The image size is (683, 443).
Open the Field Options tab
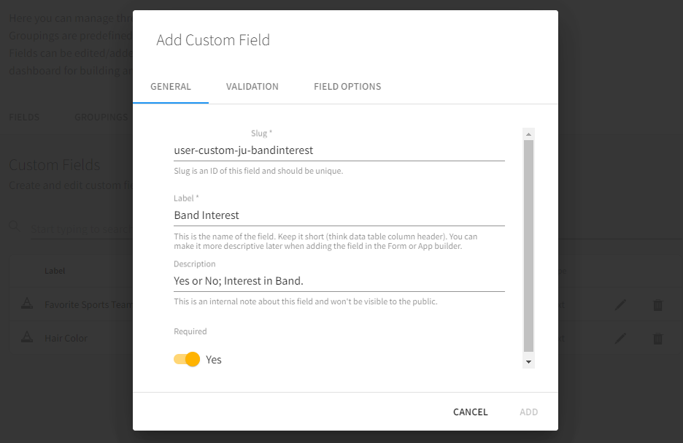(347, 86)
